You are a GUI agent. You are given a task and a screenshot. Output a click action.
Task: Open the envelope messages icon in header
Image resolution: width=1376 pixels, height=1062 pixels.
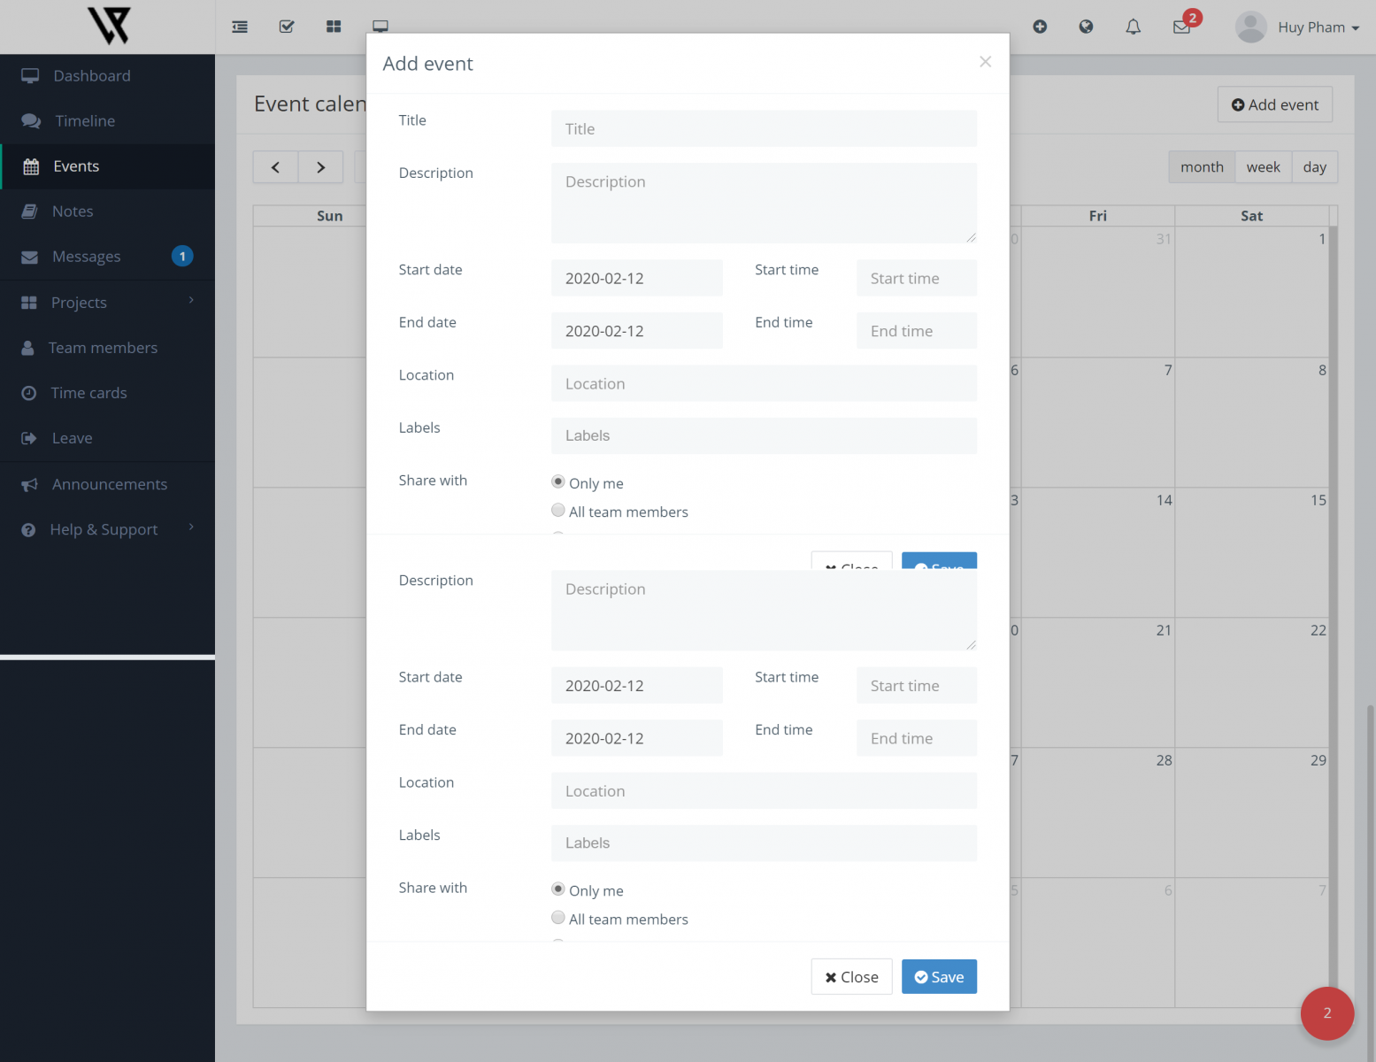(x=1181, y=27)
